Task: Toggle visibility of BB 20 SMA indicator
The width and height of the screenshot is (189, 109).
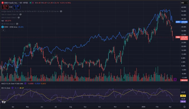Action: tap(17, 24)
